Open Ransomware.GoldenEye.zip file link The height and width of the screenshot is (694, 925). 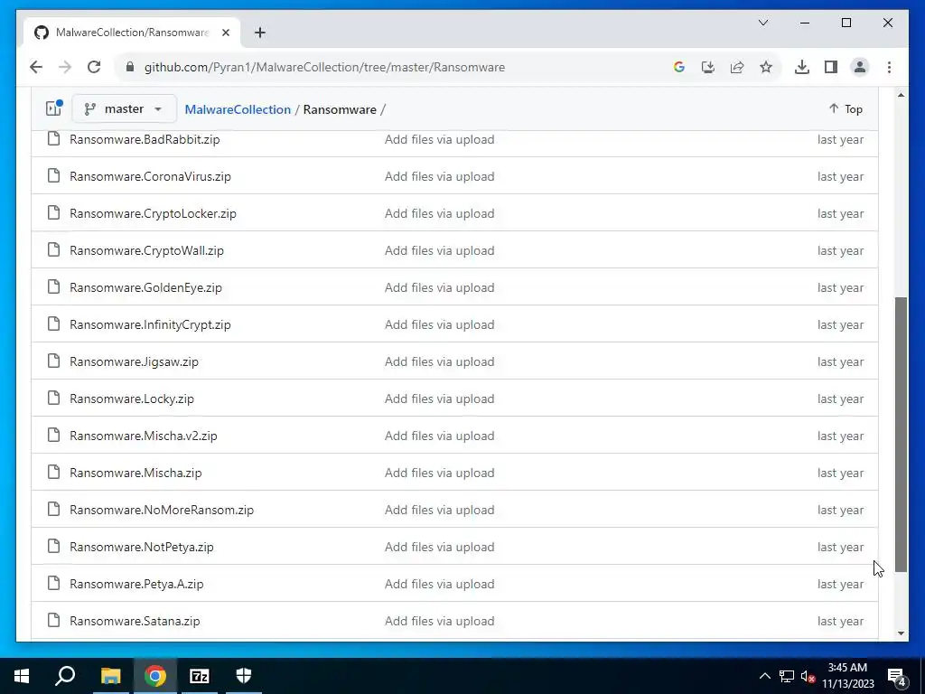[145, 287]
